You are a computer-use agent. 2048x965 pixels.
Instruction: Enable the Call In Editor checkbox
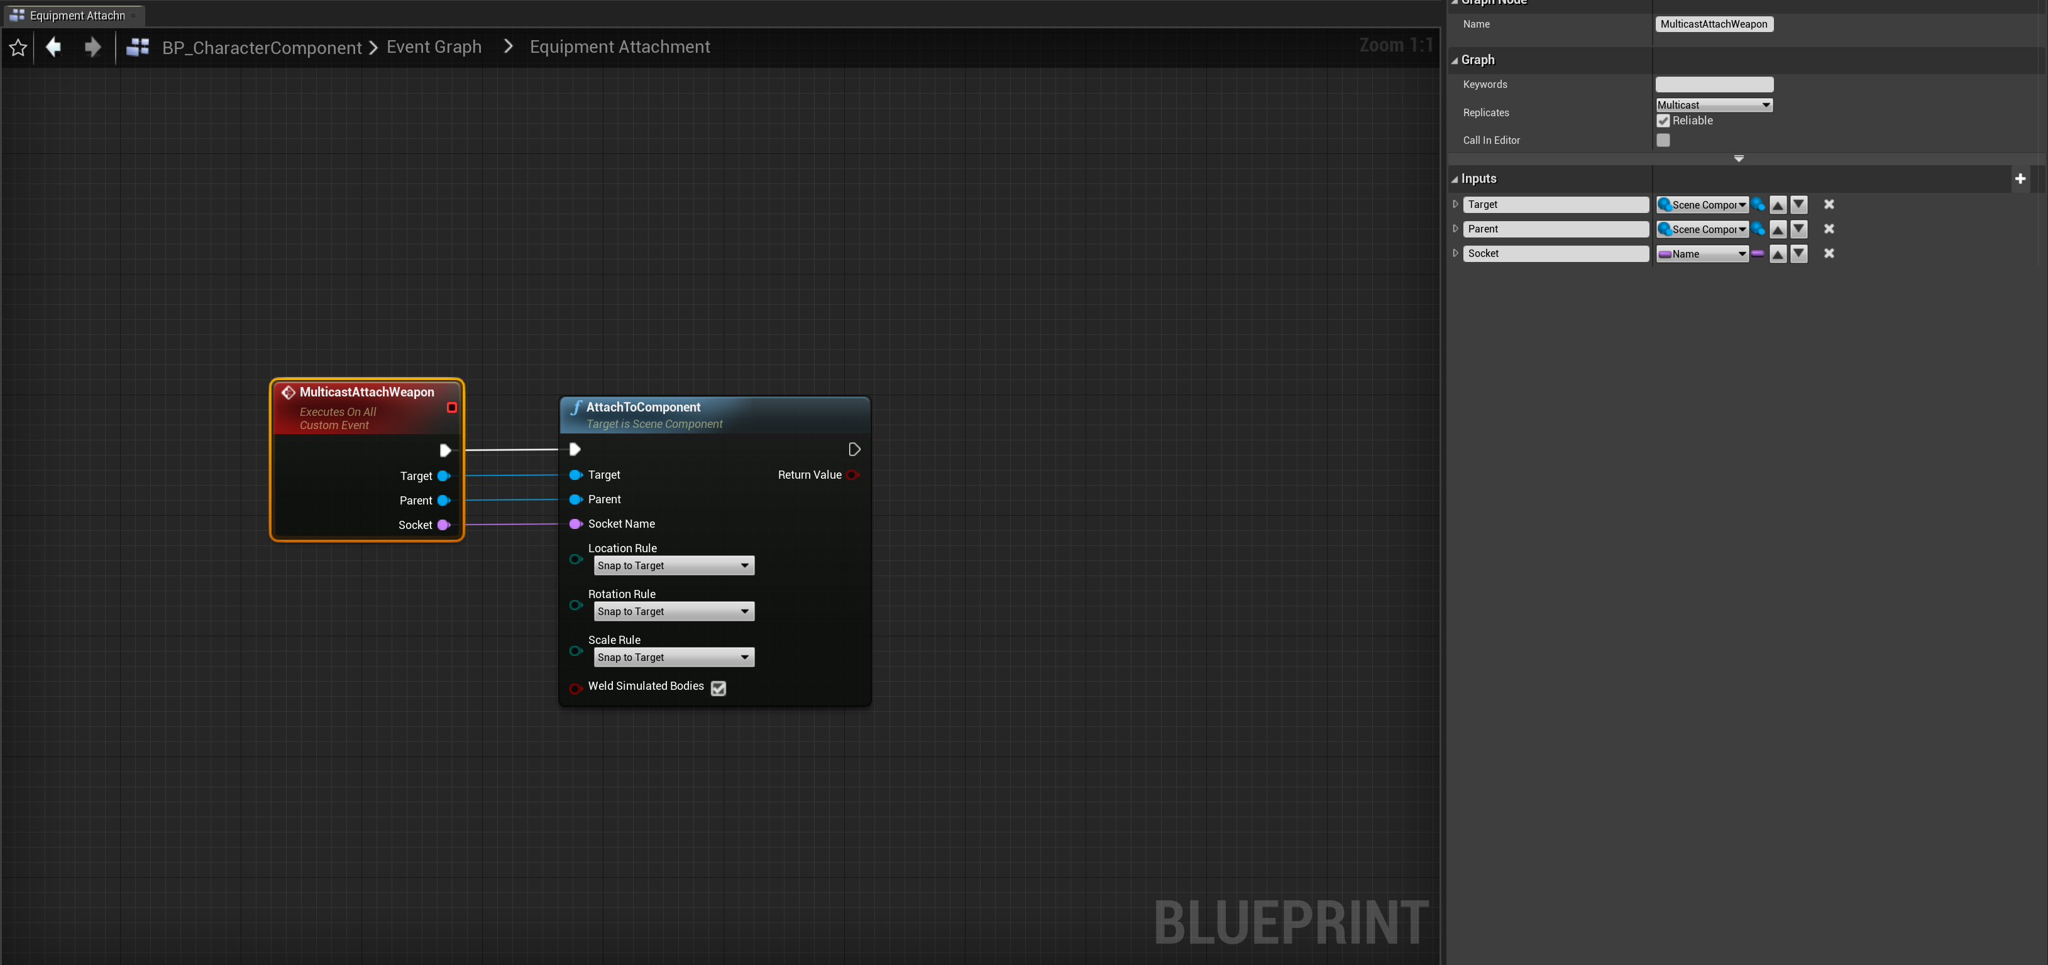pyautogui.click(x=1663, y=141)
